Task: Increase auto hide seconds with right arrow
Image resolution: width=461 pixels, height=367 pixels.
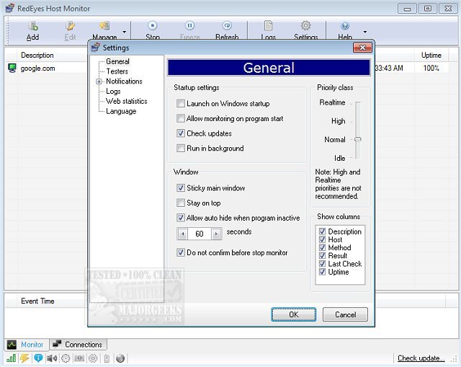Action: (216, 234)
